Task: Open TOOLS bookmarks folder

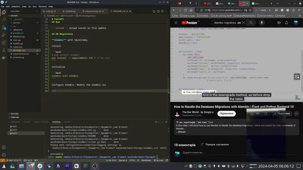Action: (280, 16)
